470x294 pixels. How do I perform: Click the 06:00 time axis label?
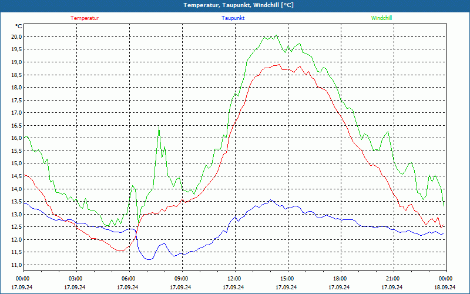coord(129,279)
